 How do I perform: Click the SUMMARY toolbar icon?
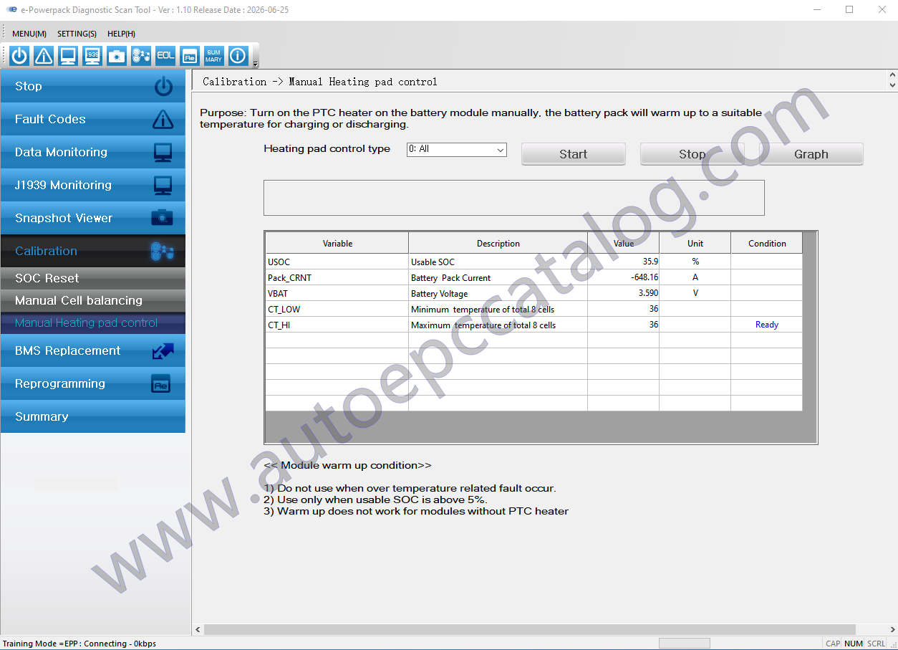point(213,56)
